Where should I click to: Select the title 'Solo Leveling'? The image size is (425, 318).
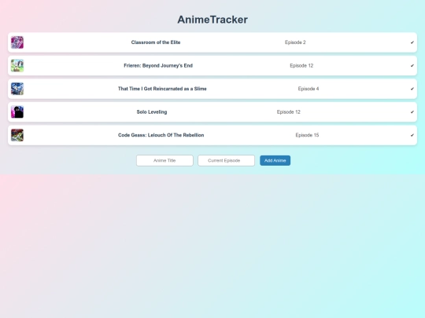pyautogui.click(x=152, y=112)
